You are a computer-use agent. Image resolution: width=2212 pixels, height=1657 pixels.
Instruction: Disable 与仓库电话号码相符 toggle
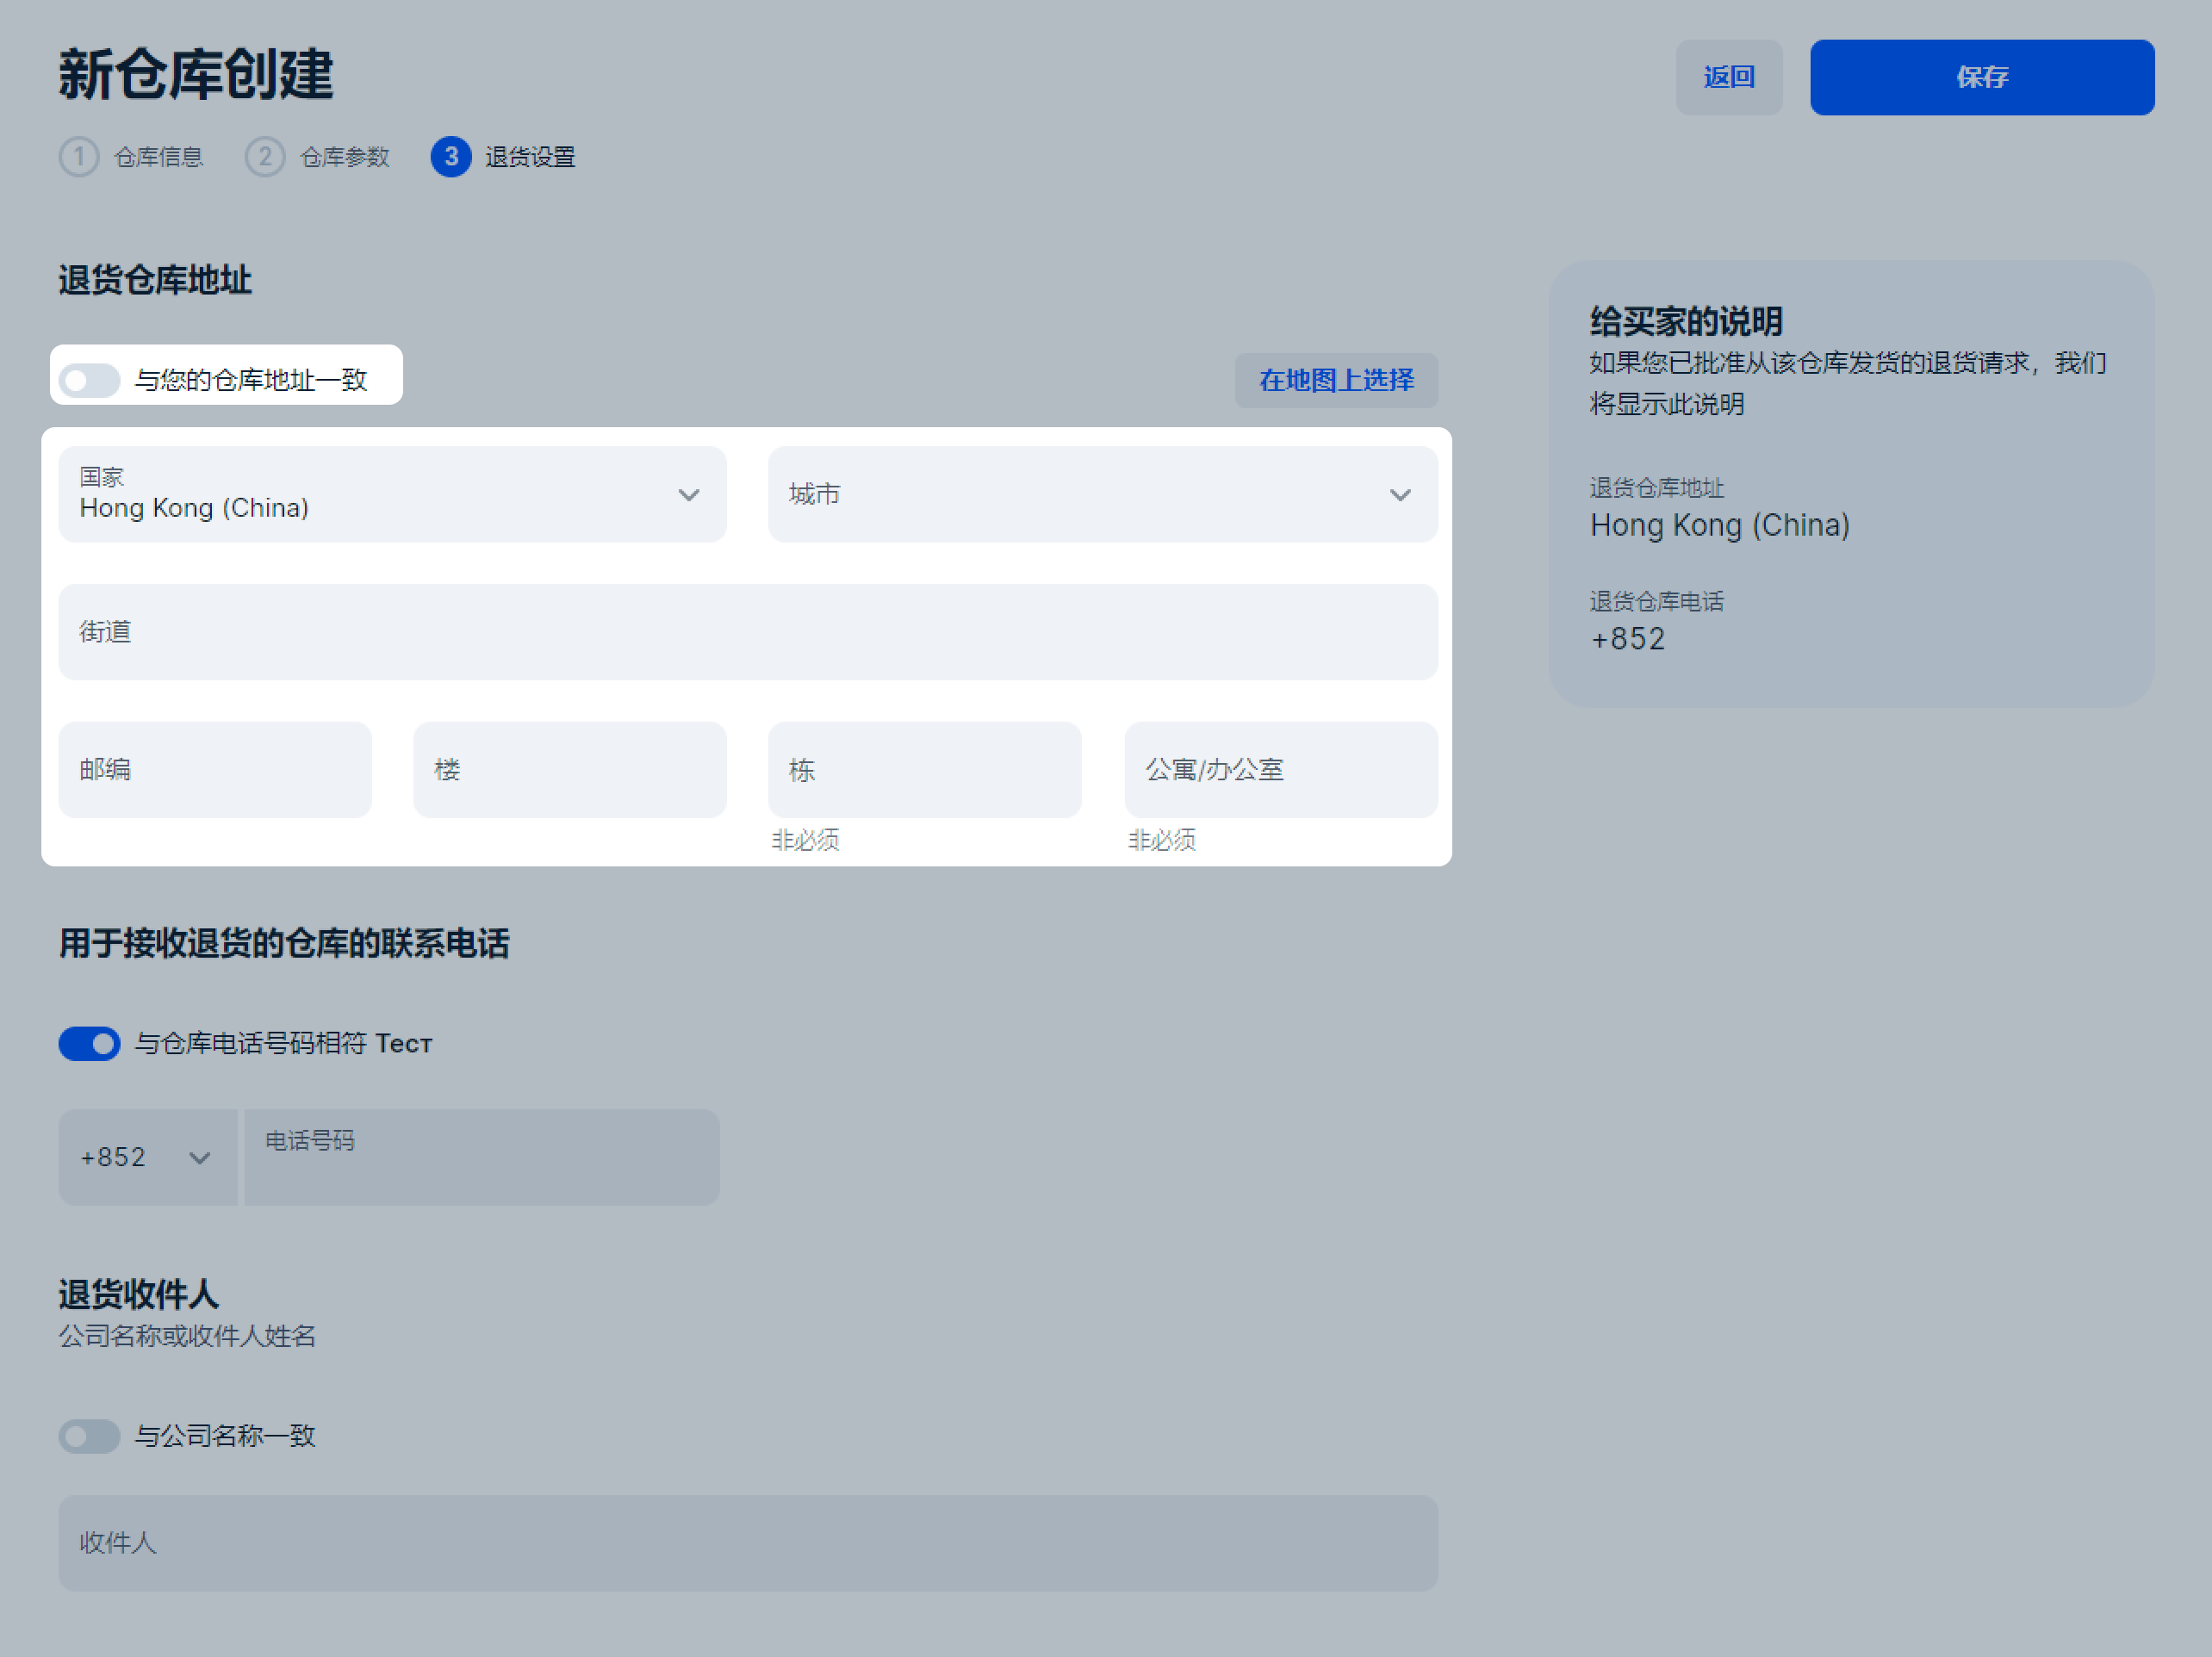(89, 1043)
